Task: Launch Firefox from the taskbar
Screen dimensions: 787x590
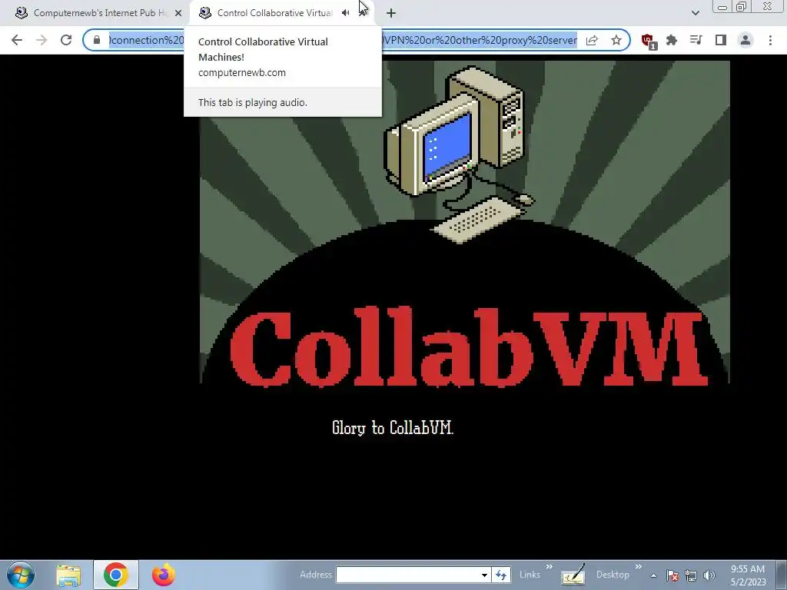Action: point(163,575)
